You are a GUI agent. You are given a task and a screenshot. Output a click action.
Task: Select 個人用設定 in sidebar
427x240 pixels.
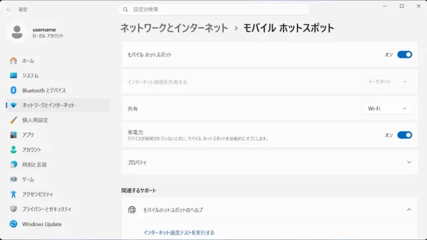click(57, 120)
